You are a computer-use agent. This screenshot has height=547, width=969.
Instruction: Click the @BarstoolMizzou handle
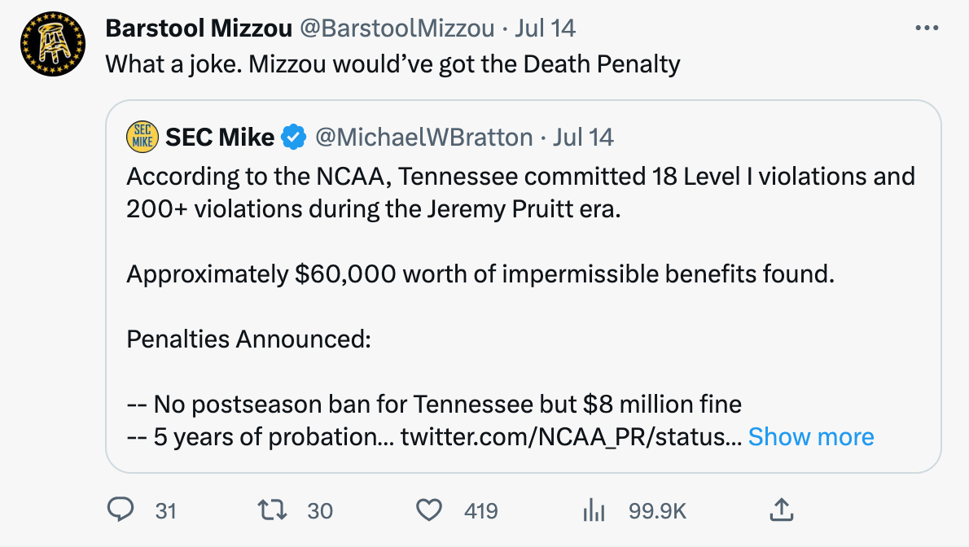click(397, 28)
